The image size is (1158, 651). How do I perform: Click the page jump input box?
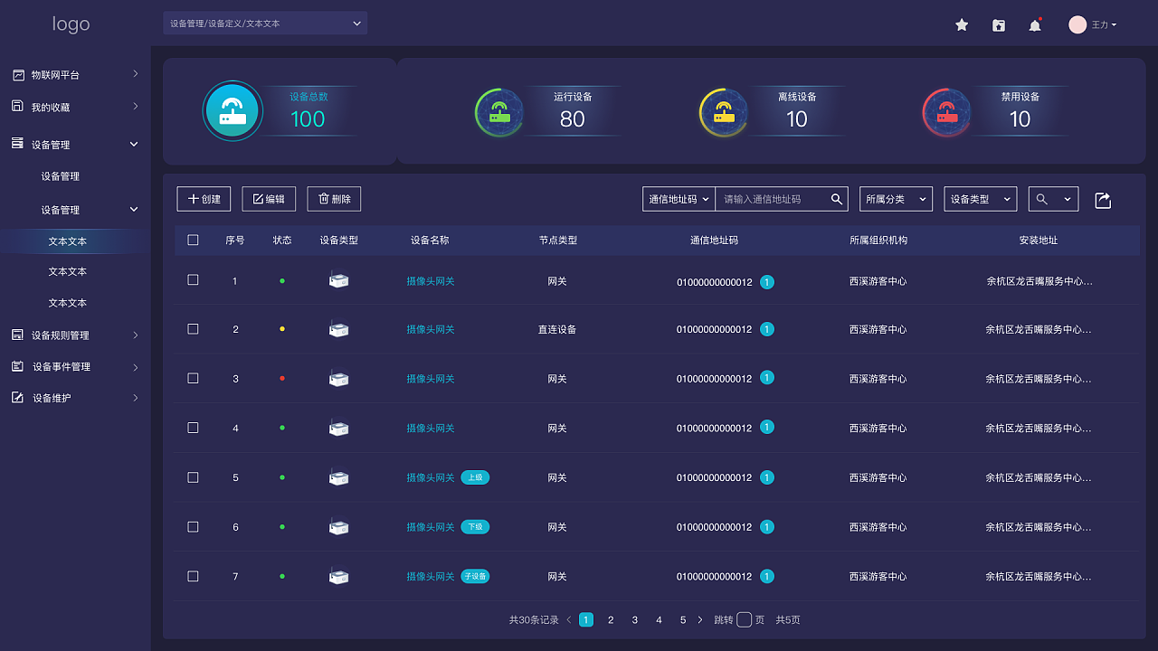(744, 620)
